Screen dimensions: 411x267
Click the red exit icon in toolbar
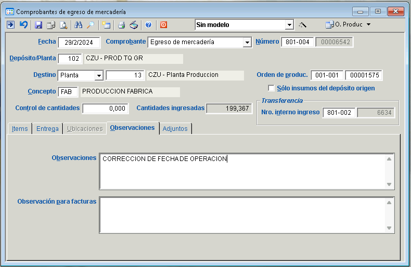[x=163, y=24]
